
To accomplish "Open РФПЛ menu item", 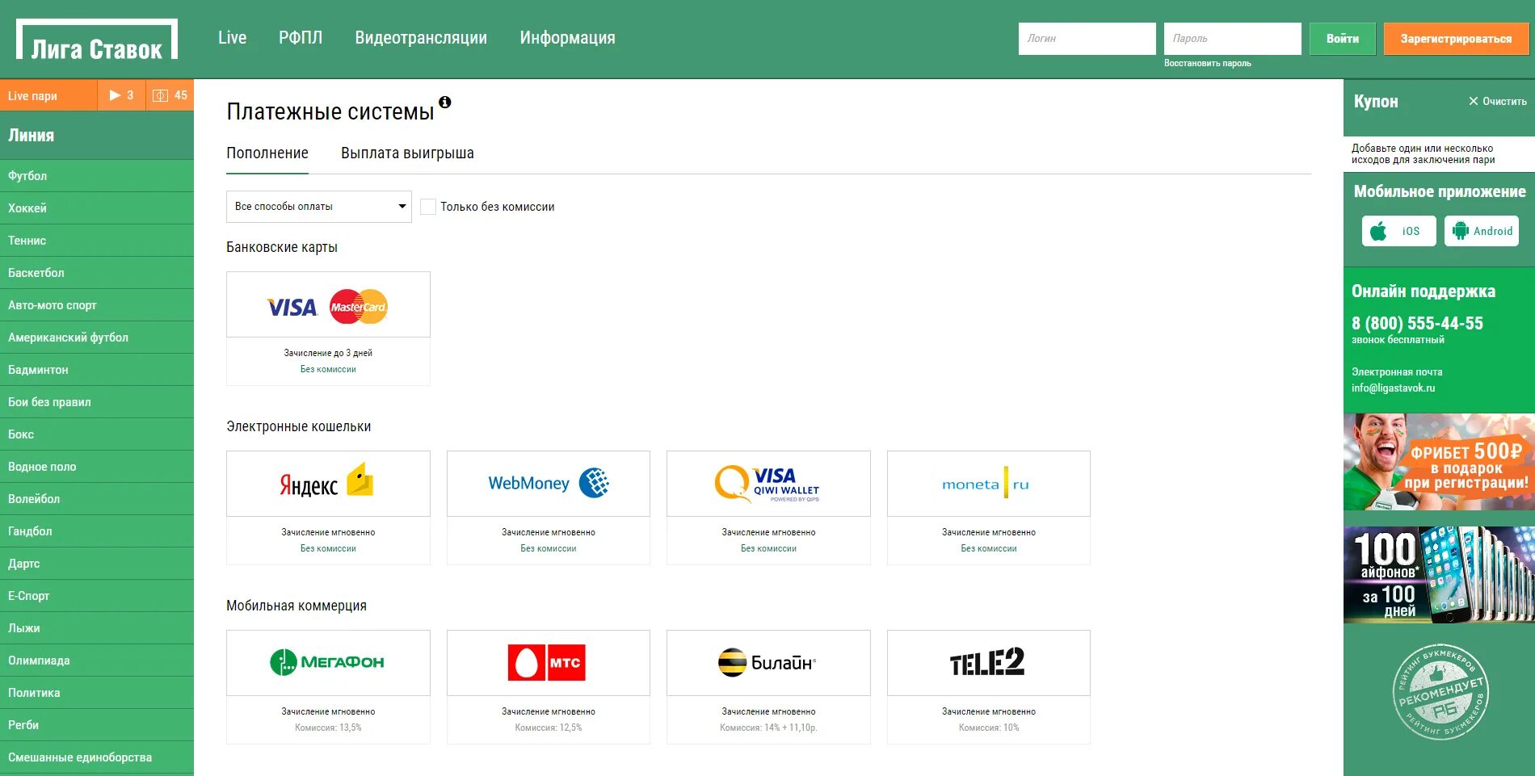I will click(301, 38).
